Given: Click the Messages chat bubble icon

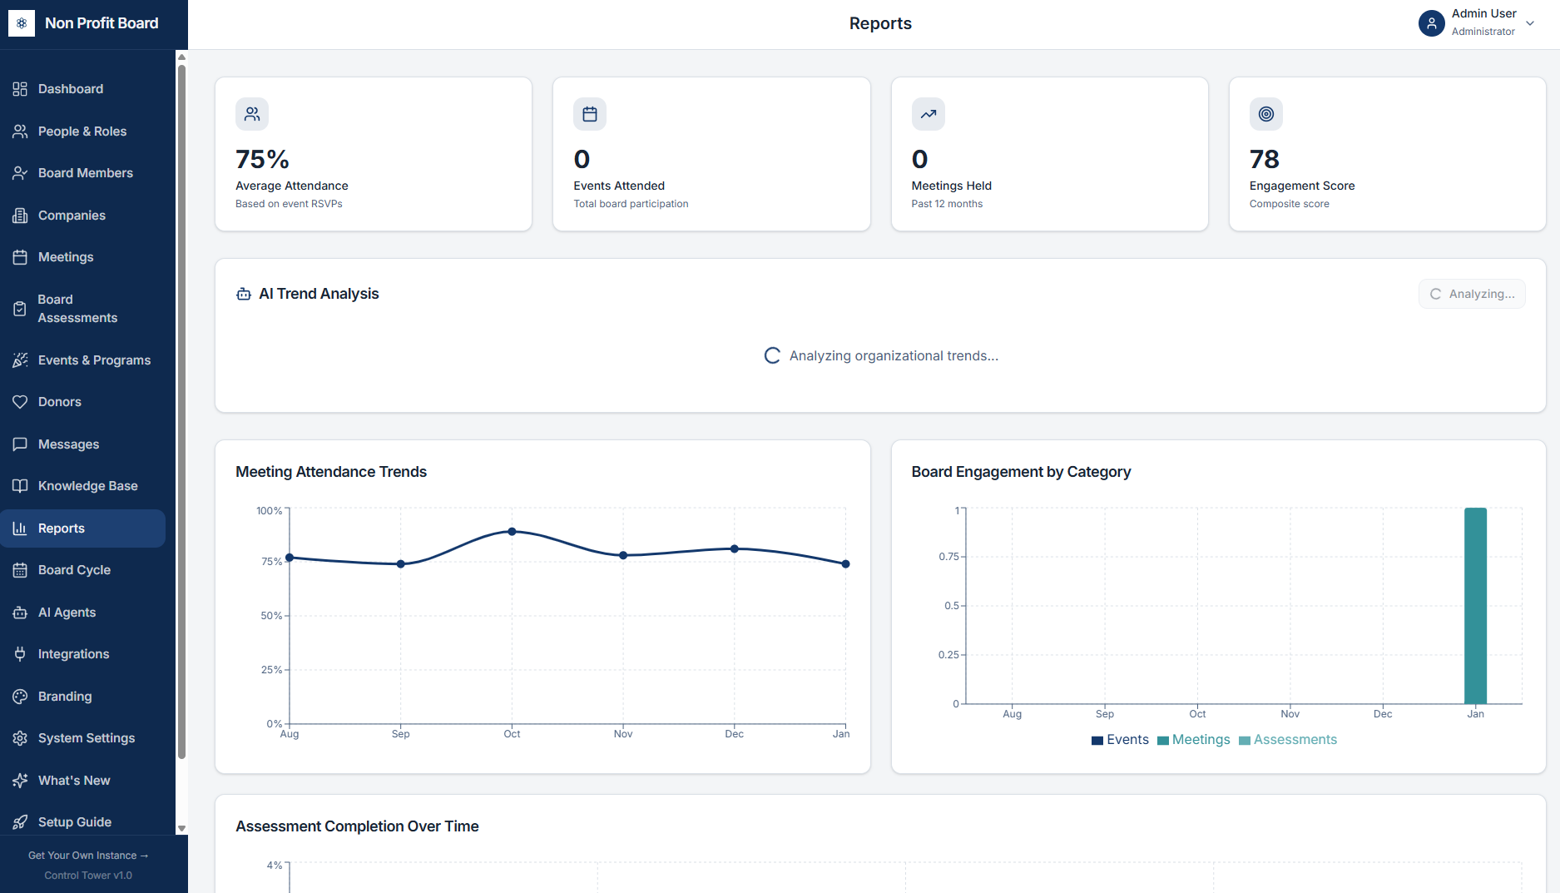Looking at the screenshot, I should [20, 444].
